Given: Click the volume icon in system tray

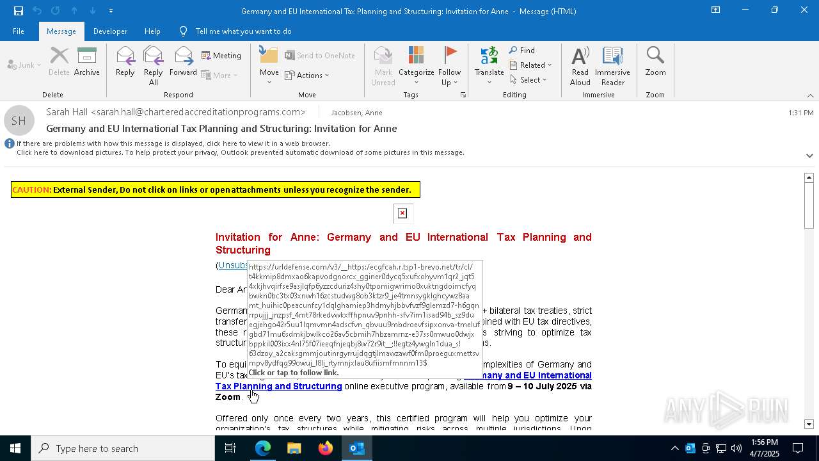Looking at the screenshot, I should (736, 448).
